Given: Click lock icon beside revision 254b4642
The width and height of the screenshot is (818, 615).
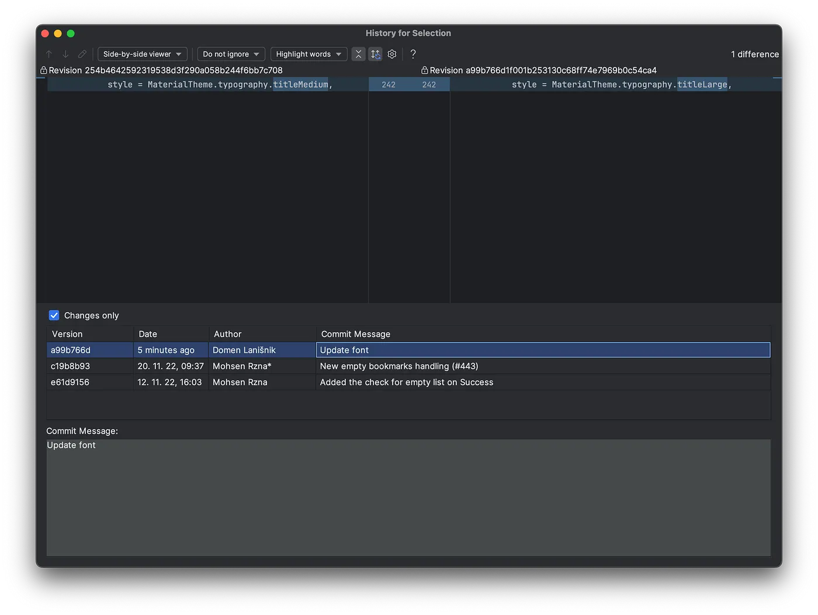Looking at the screenshot, I should pyautogui.click(x=43, y=71).
